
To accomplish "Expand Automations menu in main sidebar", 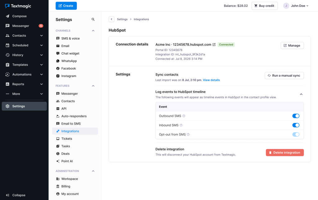I will click(x=42, y=75).
